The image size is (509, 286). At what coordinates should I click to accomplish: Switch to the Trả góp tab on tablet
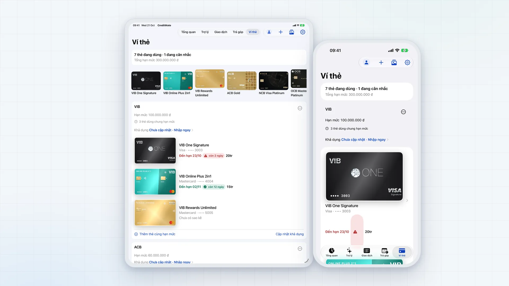[238, 32]
